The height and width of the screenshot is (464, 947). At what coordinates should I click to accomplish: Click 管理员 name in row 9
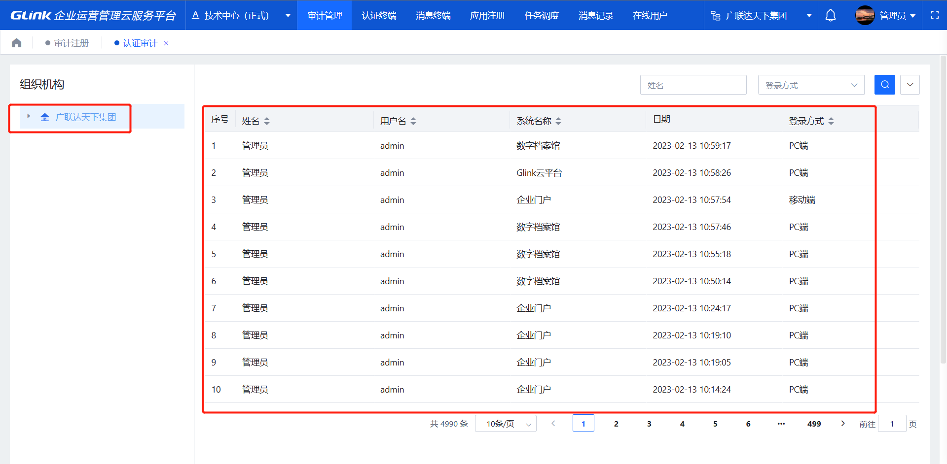coord(255,363)
